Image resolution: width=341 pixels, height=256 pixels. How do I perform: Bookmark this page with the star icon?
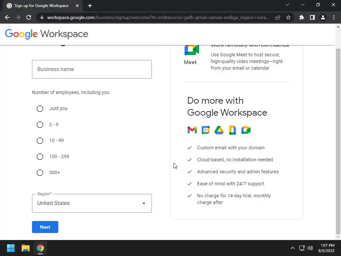point(288,17)
